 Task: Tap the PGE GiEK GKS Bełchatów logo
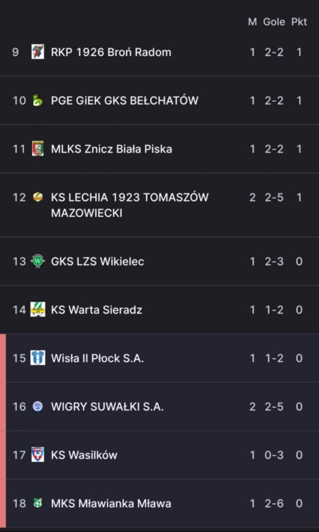pos(38,100)
